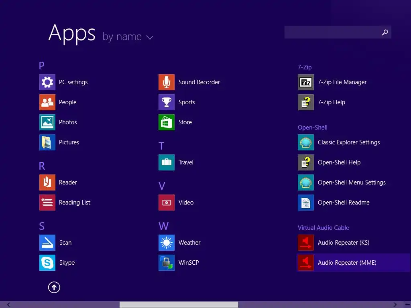This screenshot has height=308, width=411.
Task: Click the letter P group header
Action: tap(42, 65)
